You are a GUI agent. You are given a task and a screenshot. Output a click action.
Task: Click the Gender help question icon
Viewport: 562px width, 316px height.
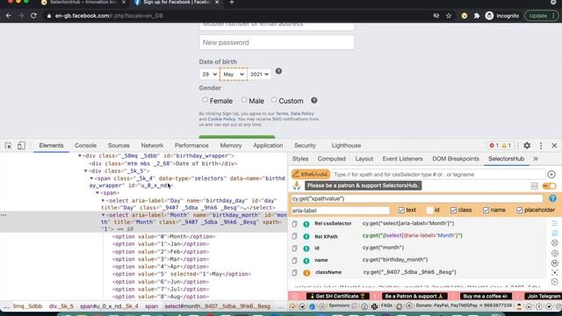pyautogui.click(x=314, y=100)
